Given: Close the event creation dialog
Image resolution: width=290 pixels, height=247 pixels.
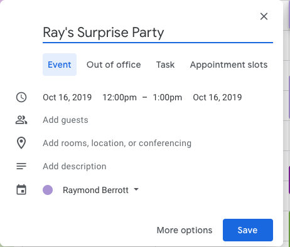Looking at the screenshot, I should click(264, 16).
